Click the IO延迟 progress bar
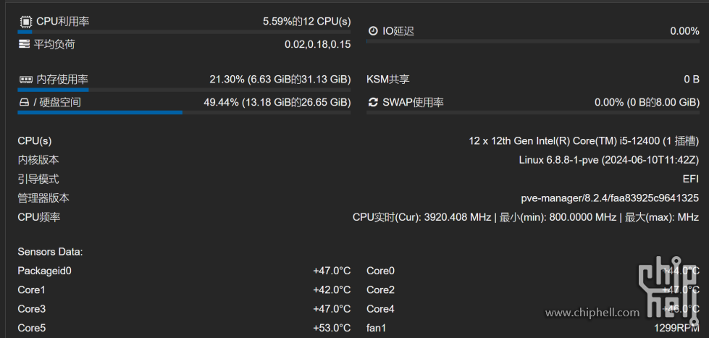 click(x=532, y=41)
